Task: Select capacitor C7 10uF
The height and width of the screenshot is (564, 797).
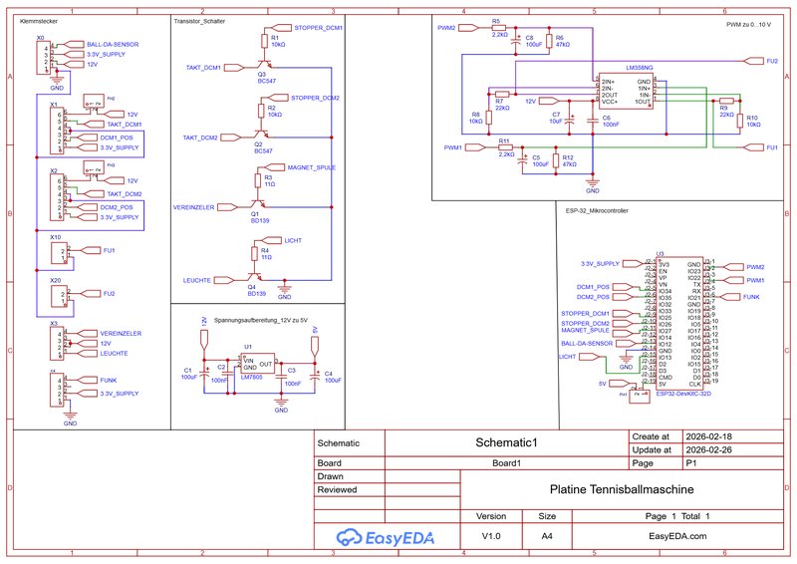Action: tap(570, 121)
